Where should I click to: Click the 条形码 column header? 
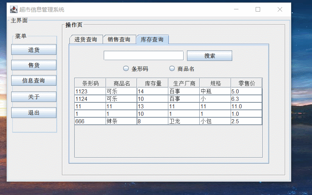pyautogui.click(x=90, y=83)
